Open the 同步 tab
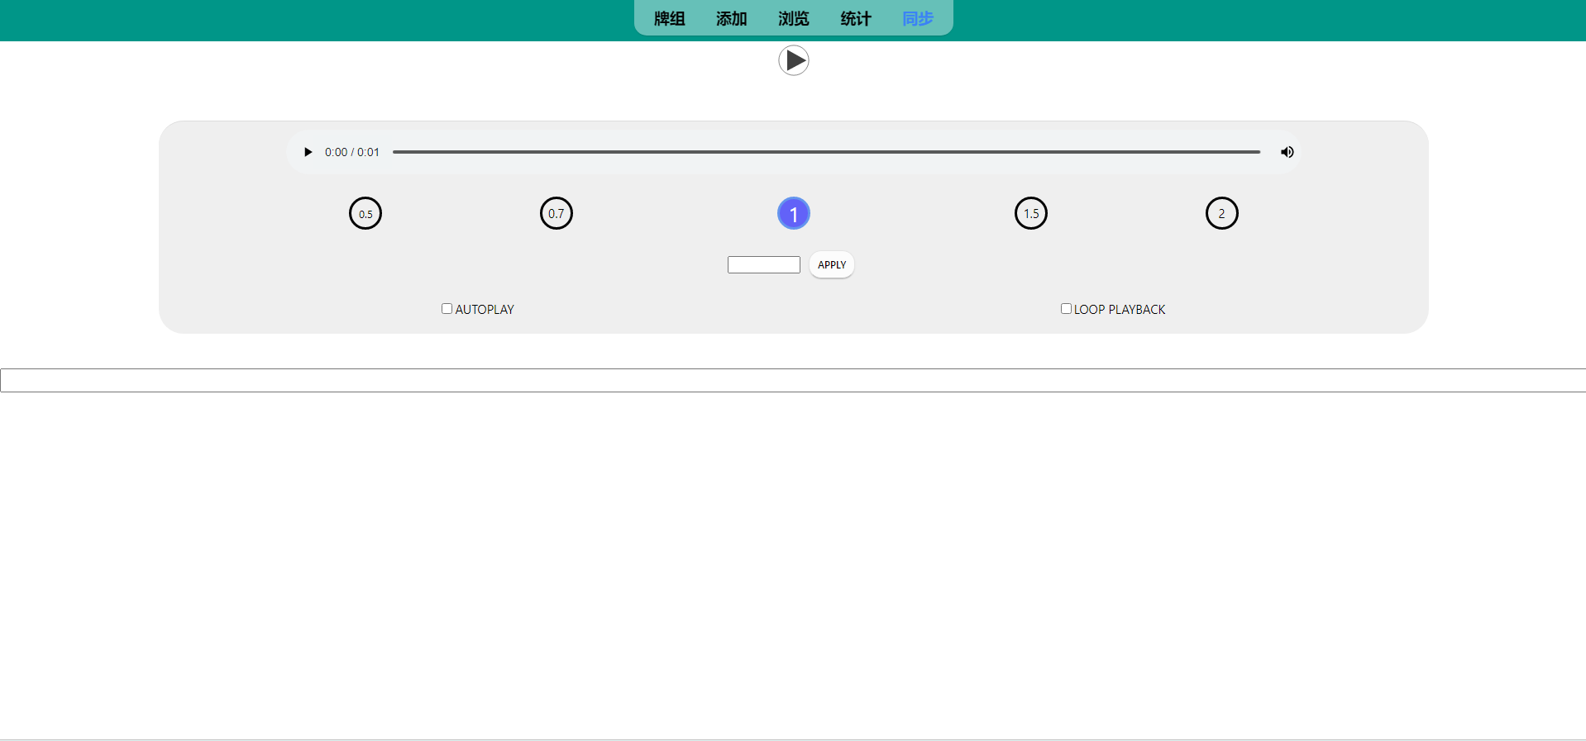This screenshot has width=1586, height=741. (918, 18)
